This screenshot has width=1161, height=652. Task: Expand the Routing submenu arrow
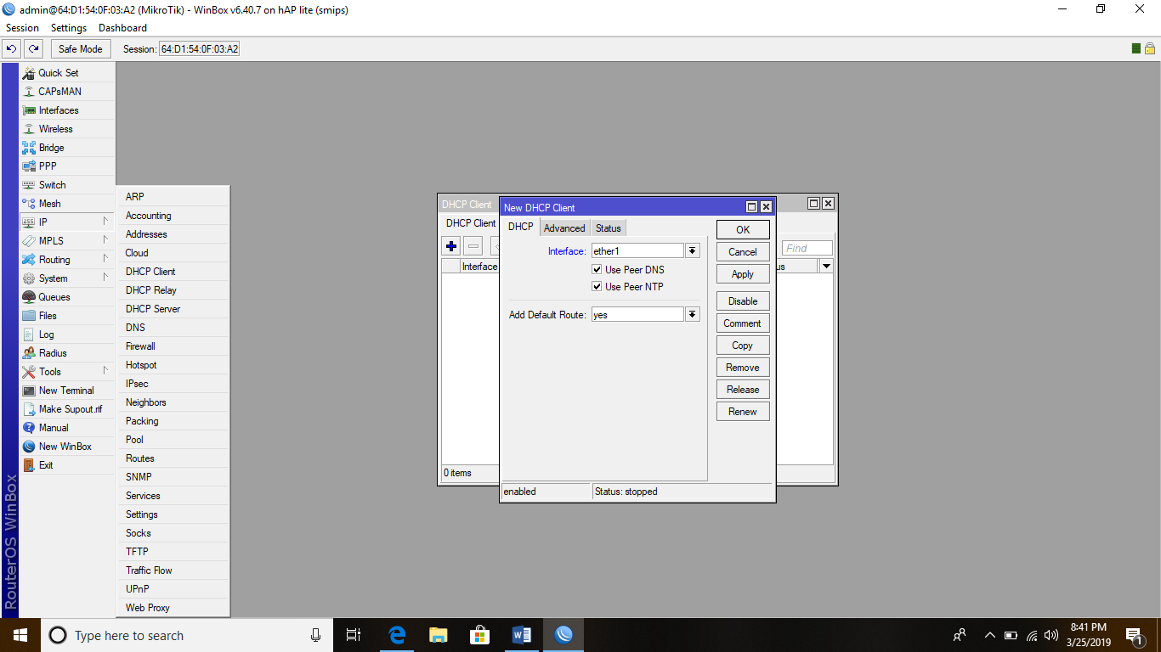click(106, 260)
